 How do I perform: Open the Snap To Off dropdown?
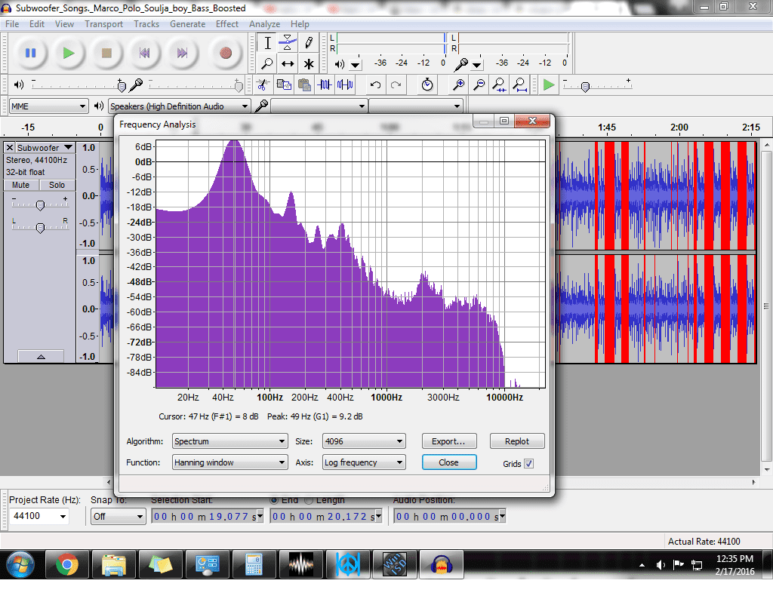click(118, 516)
